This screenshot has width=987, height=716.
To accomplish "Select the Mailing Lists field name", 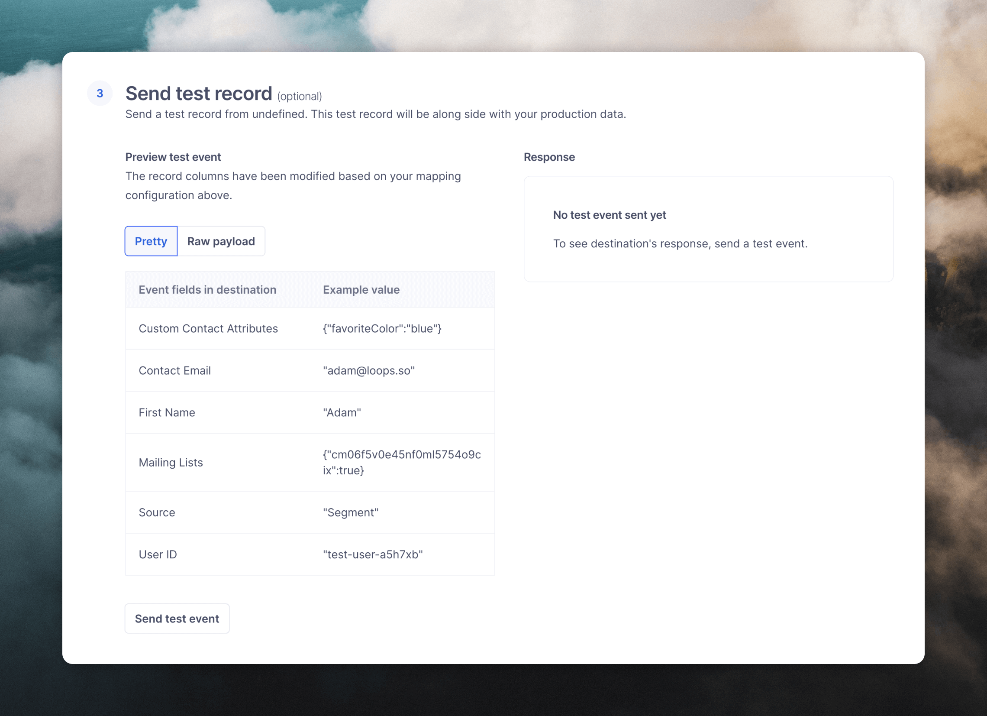I will coord(171,463).
